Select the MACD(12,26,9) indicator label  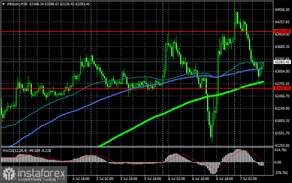15,150
